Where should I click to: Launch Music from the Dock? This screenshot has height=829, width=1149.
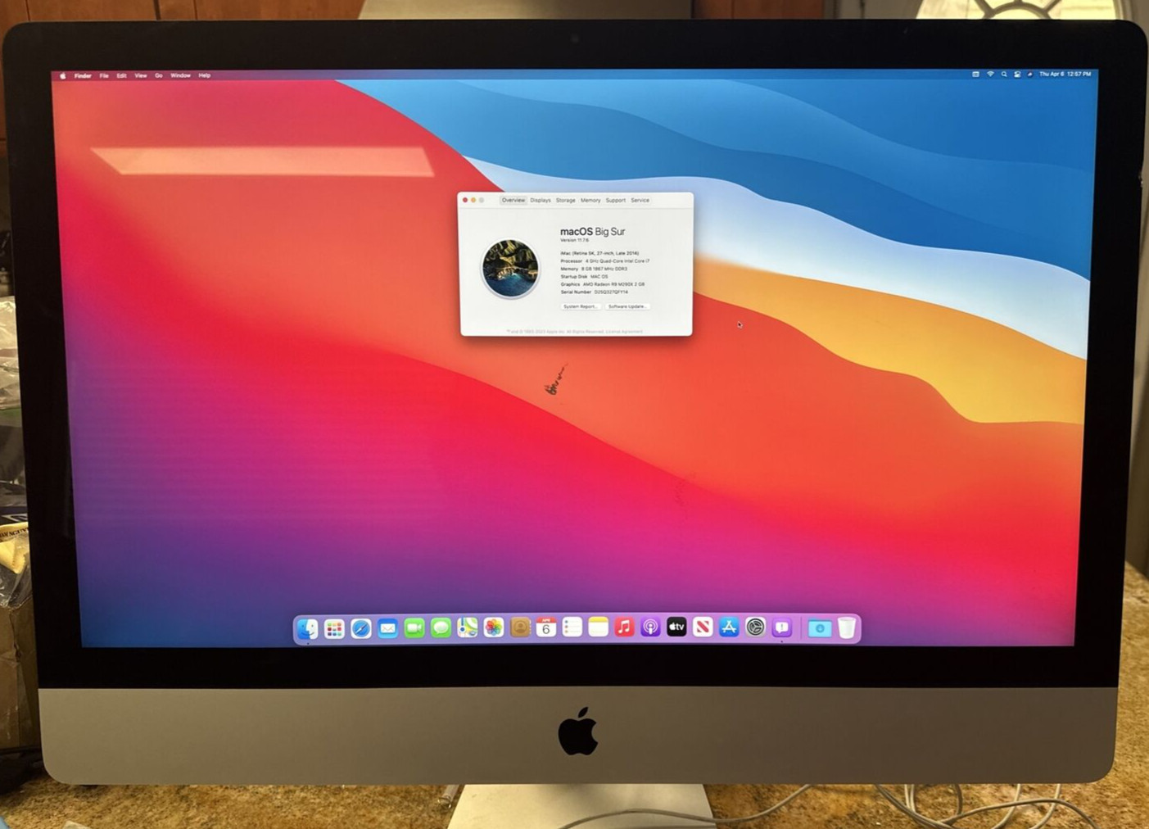click(x=624, y=627)
